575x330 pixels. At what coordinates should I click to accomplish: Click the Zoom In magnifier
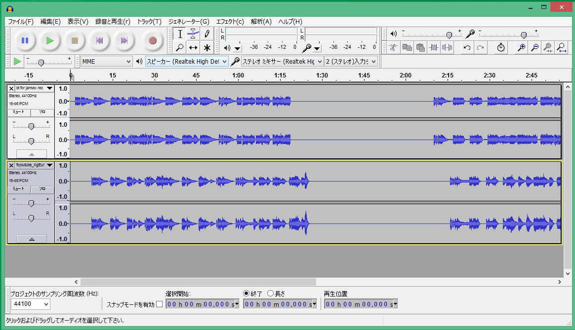521,47
